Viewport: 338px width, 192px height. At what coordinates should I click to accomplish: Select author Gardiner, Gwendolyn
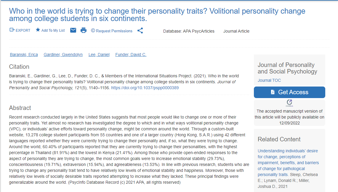[63, 55]
